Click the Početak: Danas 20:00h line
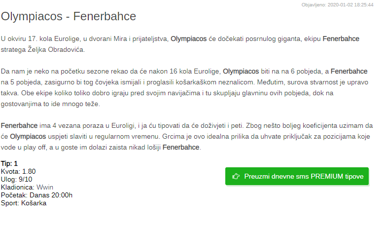Viewport: 384px width, 228px height. tap(37, 195)
